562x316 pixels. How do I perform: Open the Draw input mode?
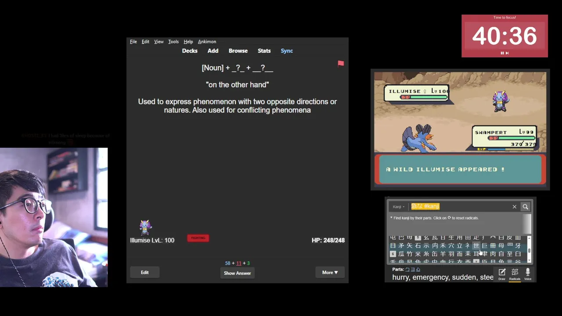502,274
